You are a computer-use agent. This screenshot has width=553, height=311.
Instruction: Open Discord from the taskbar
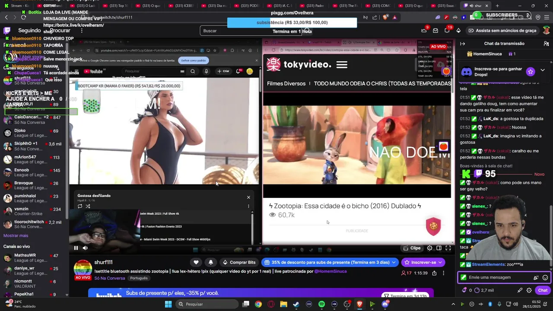tap(385, 304)
